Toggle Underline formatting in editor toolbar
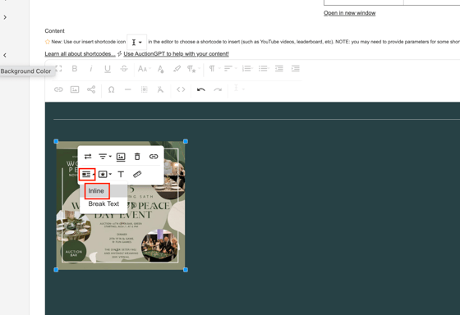The height and width of the screenshot is (315, 460). coord(108,69)
